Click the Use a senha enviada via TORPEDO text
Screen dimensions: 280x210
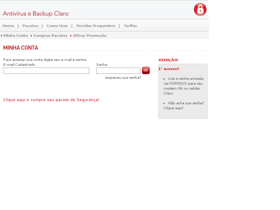pyautogui.click(x=183, y=86)
